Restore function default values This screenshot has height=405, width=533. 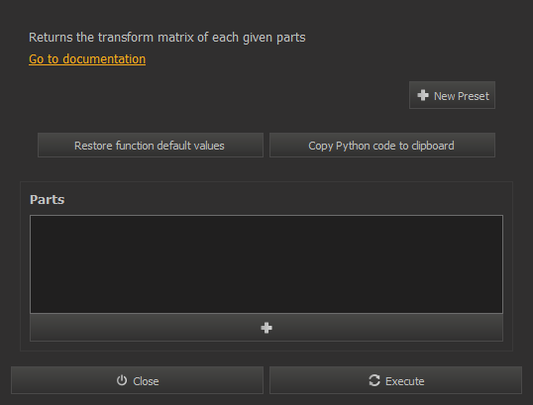pos(151,146)
